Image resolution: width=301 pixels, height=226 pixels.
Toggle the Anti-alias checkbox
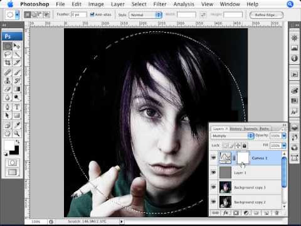[92, 14]
